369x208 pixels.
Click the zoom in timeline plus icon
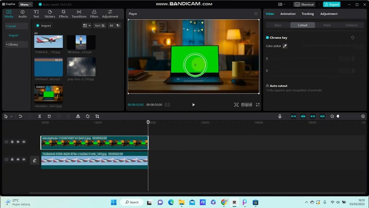[363, 116]
